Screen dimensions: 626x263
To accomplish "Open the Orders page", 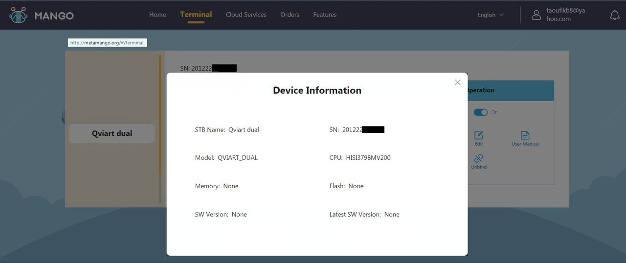I will (x=290, y=15).
